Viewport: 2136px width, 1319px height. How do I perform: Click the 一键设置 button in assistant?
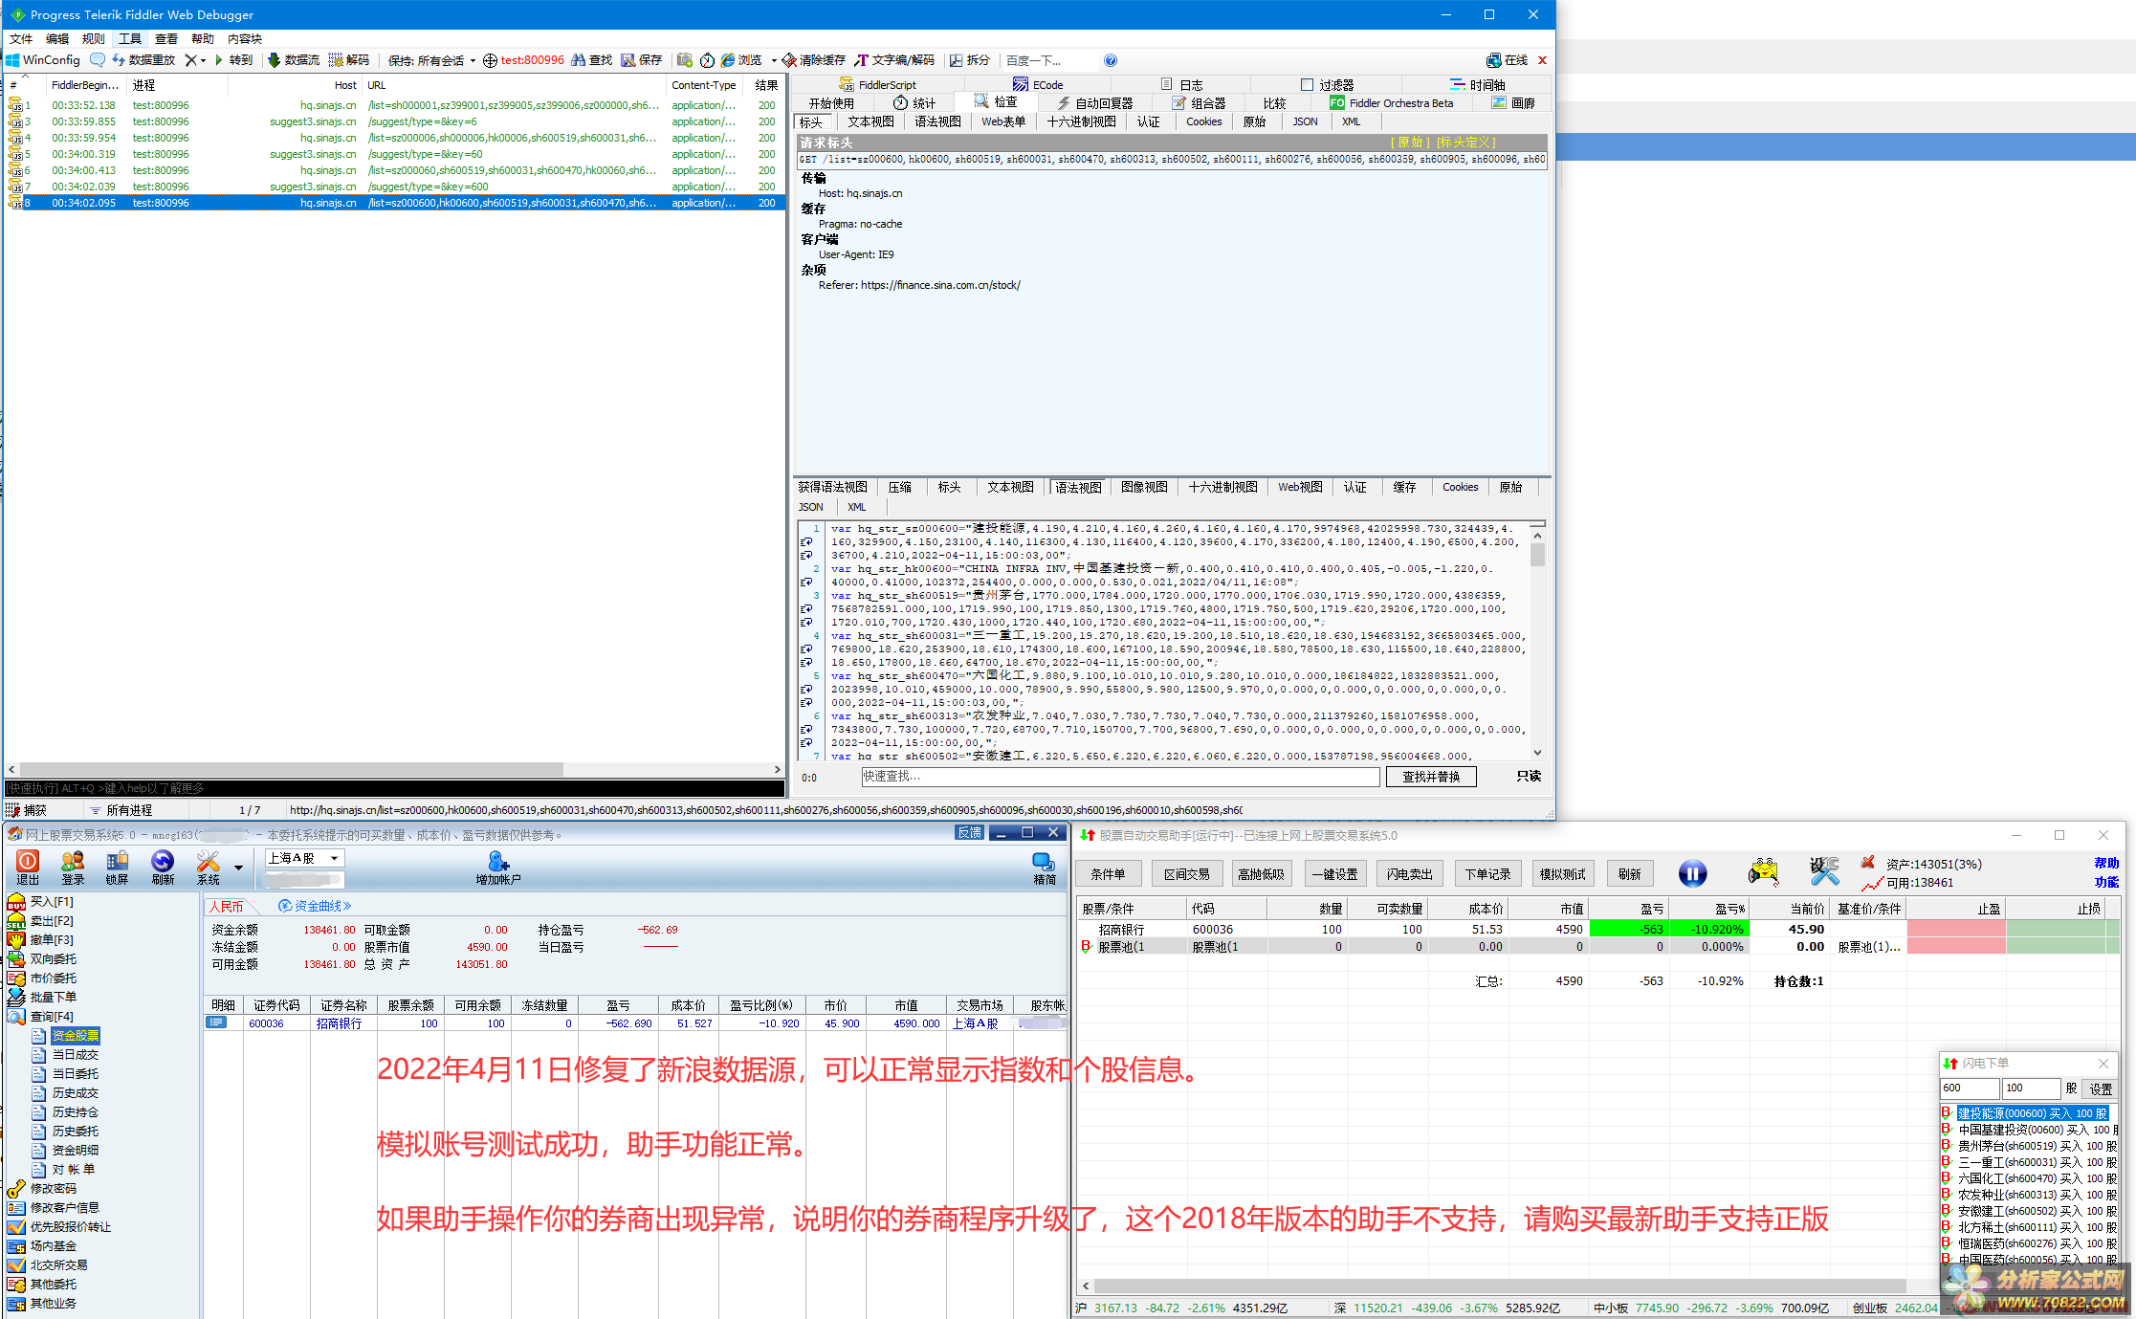click(x=1334, y=873)
